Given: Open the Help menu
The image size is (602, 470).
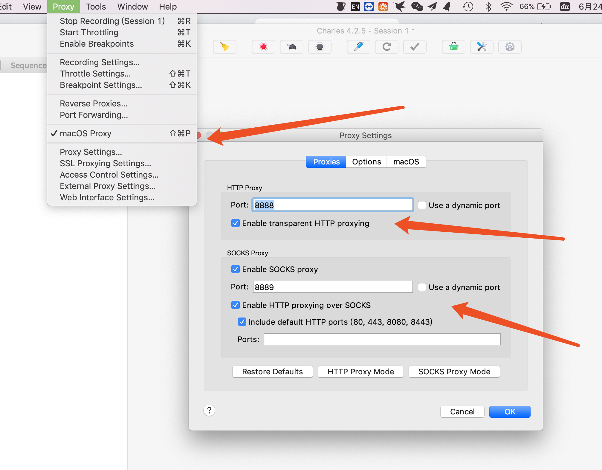Looking at the screenshot, I should [168, 7].
